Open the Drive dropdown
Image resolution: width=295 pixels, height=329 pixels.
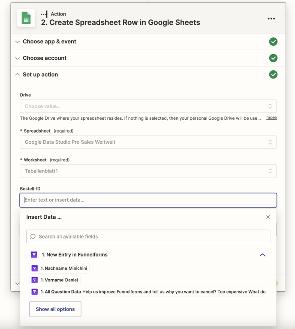click(148, 106)
